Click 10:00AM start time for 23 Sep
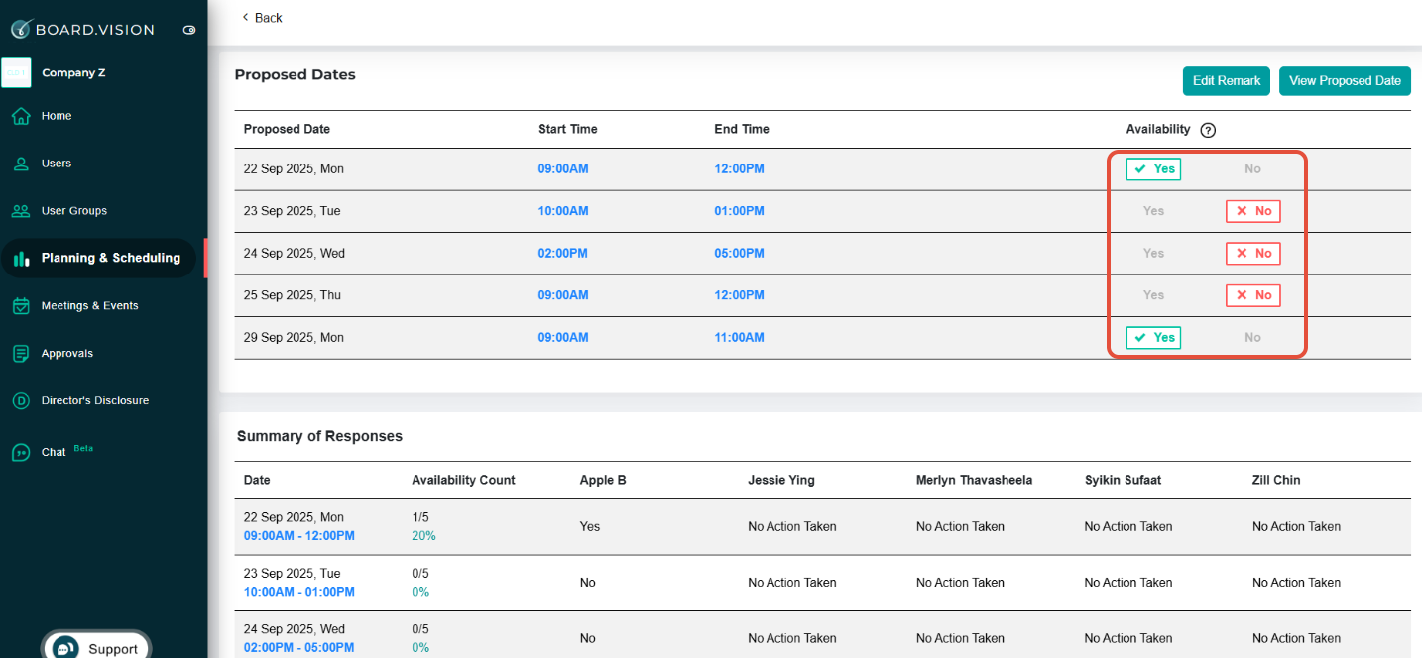The width and height of the screenshot is (1422, 658). point(563,211)
